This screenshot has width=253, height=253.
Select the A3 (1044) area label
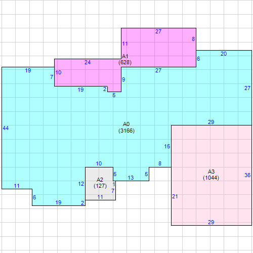coord(211,175)
